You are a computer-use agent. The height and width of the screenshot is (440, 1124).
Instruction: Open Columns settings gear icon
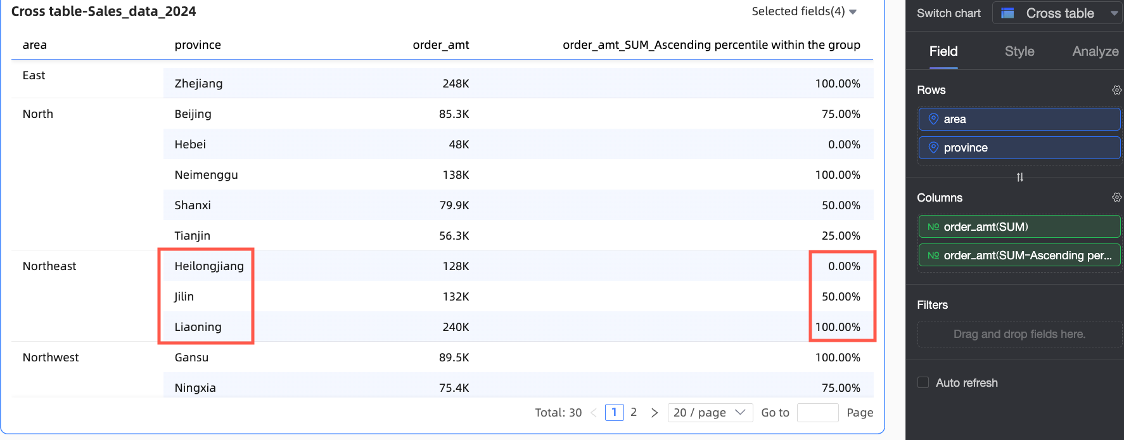[1116, 197]
